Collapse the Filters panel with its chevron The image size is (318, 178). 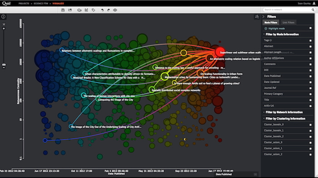[263, 17]
